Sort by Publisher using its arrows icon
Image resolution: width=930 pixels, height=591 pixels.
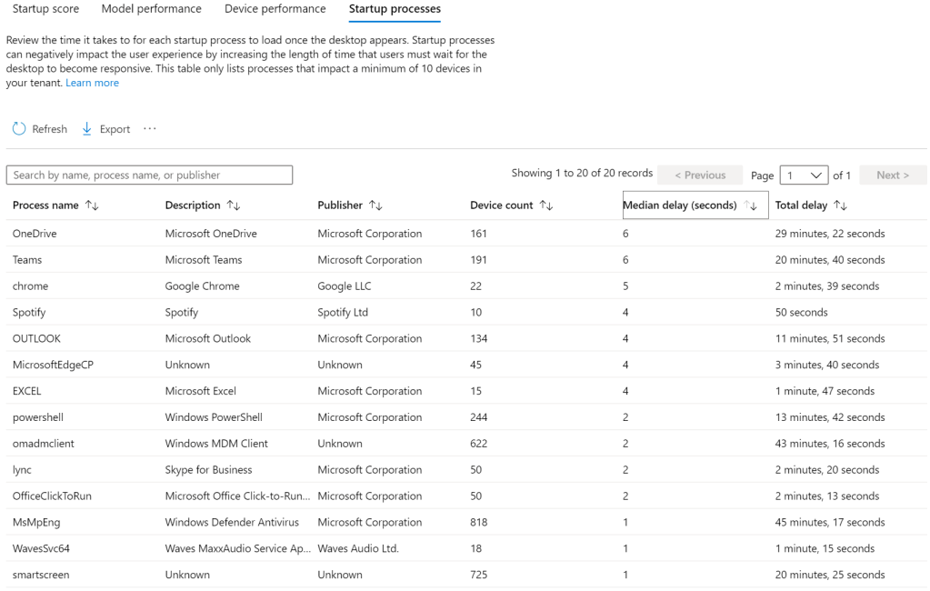coord(375,205)
